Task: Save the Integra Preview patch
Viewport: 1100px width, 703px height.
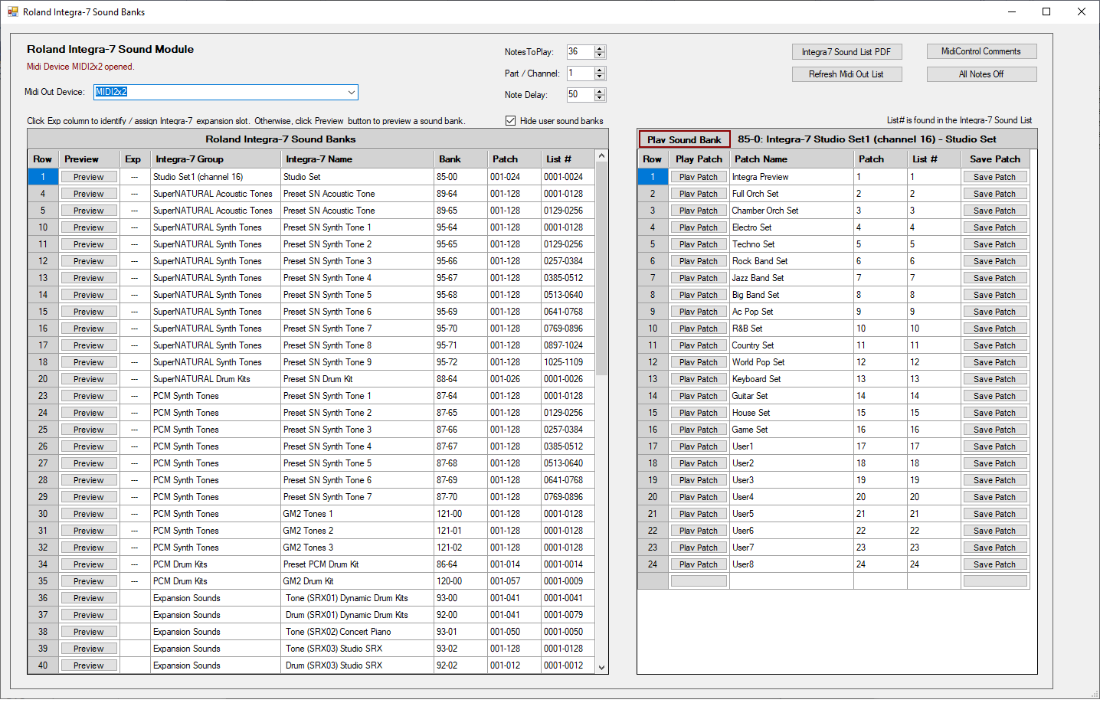Action: 994,177
